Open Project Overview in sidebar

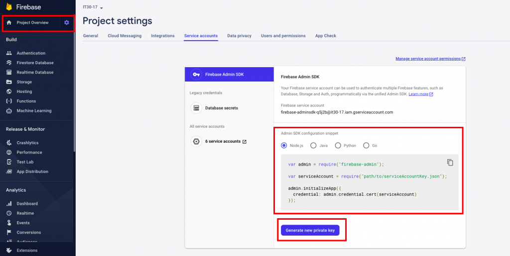(x=32, y=22)
